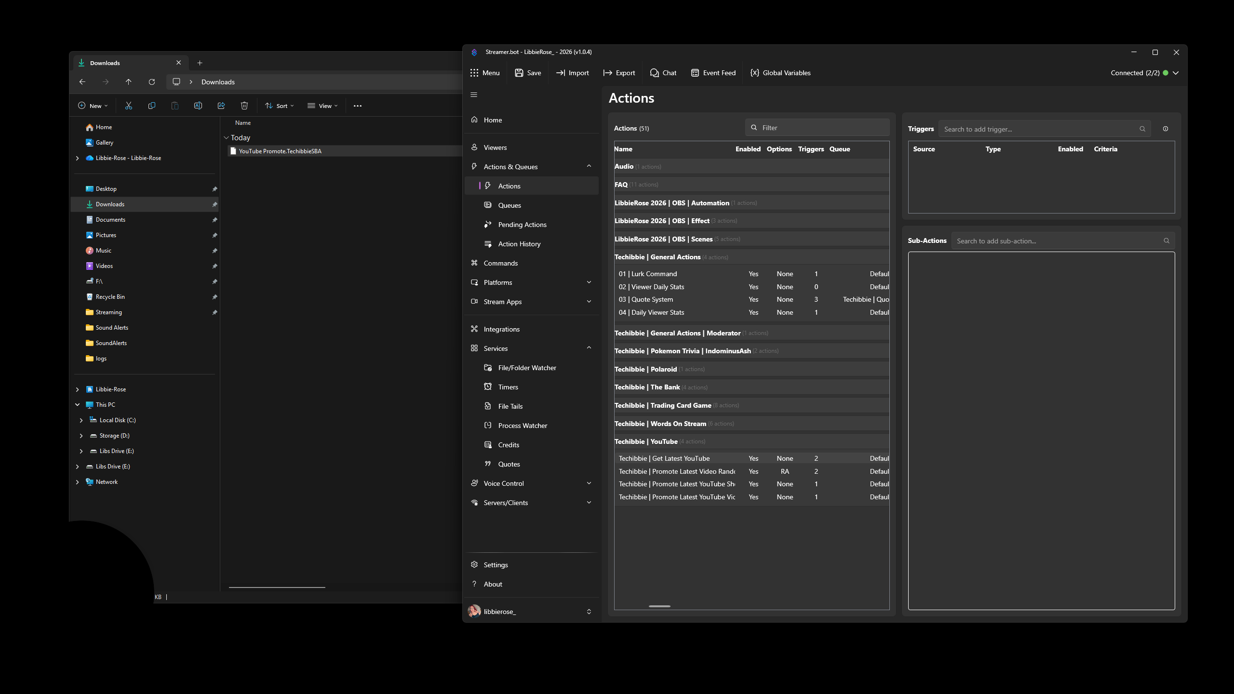
Task: Click the Up arrow in File Explorer navigation
Action: 129,82
